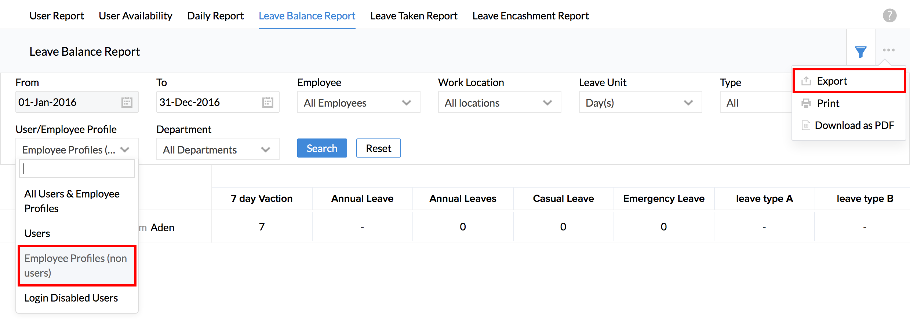Open the User Availability tab

point(135,16)
